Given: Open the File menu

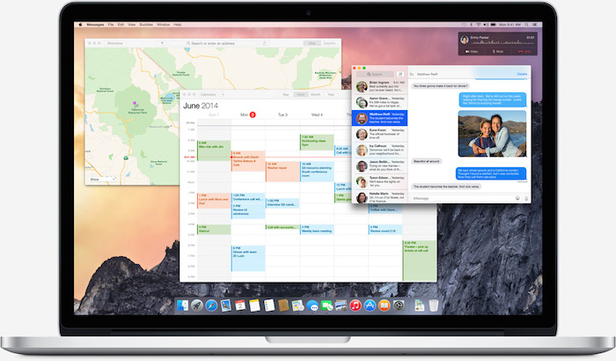Looking at the screenshot, I should 111,25.
